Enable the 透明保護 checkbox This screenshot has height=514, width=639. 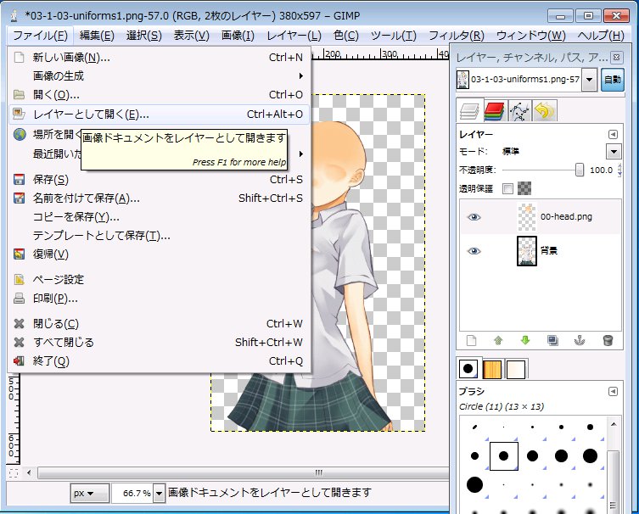(507, 188)
